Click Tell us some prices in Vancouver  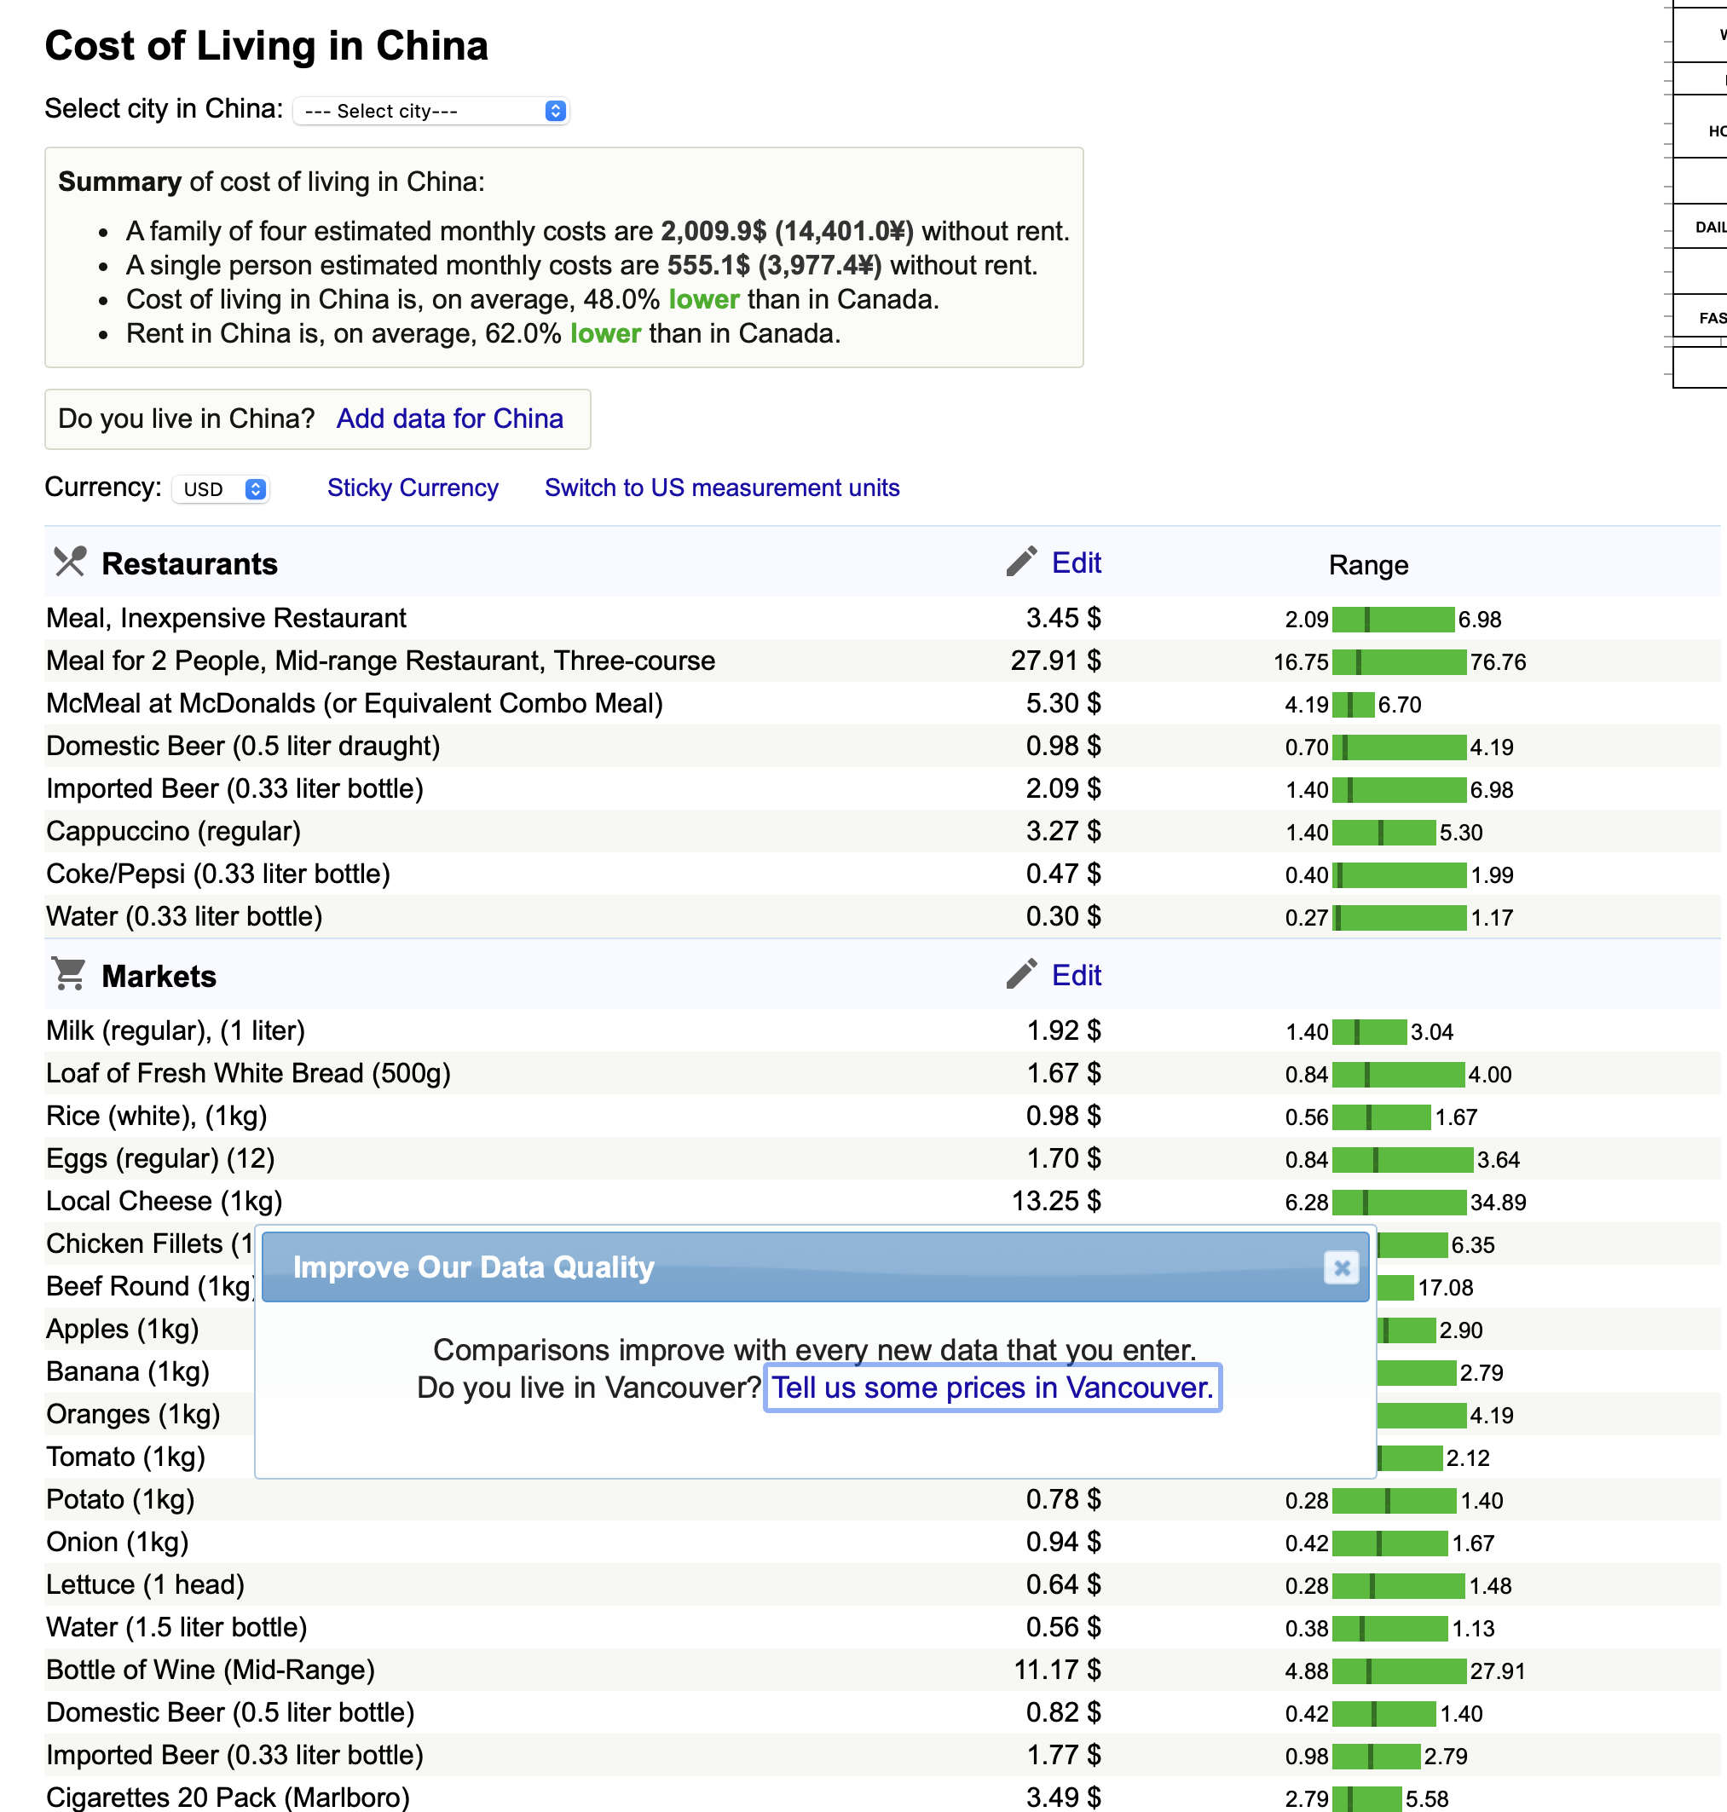991,1387
